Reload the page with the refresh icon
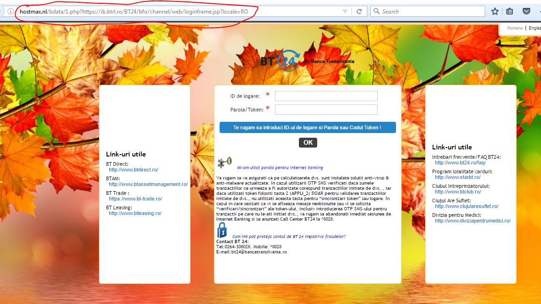Viewport: 541px width, 304px height. 359,11
